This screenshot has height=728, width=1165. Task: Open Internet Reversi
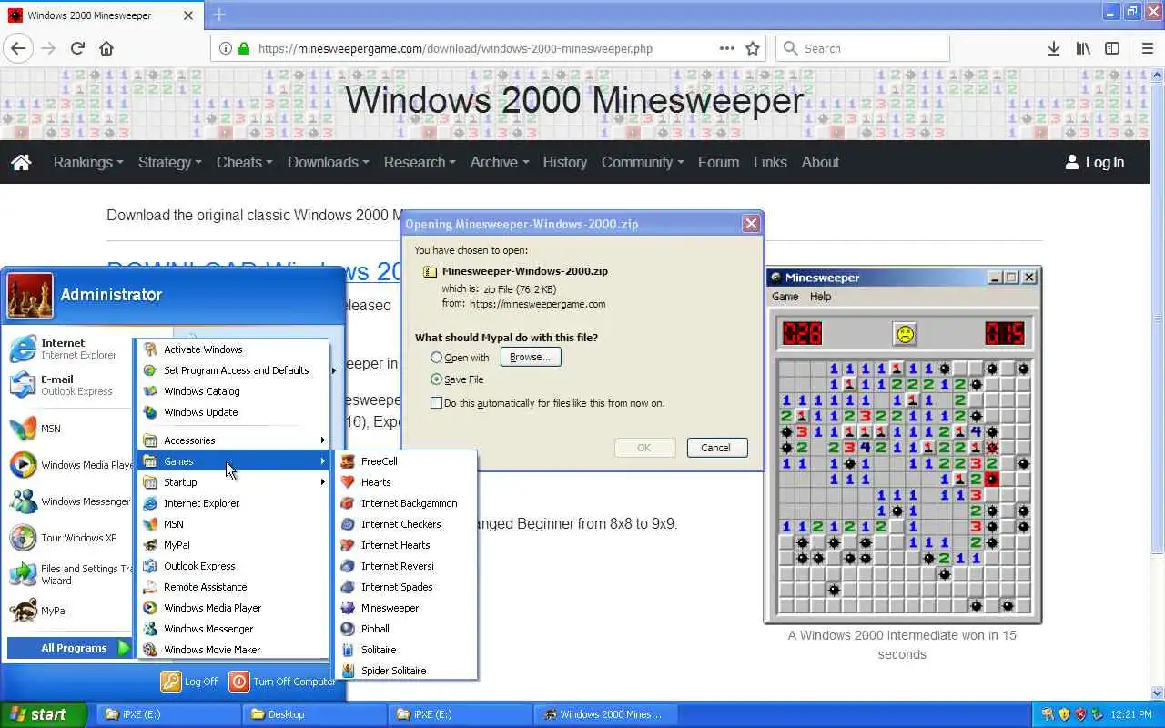point(406,566)
